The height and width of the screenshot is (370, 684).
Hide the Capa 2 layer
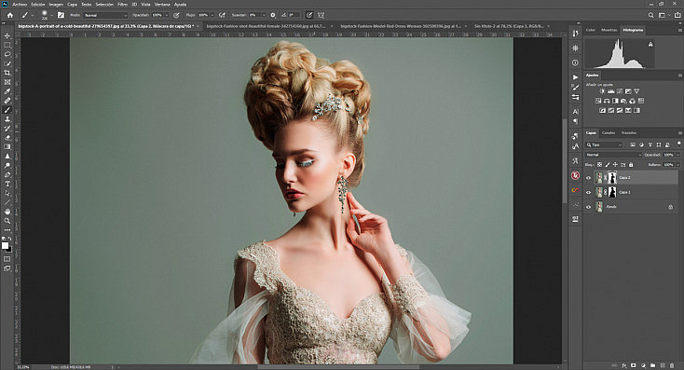588,178
